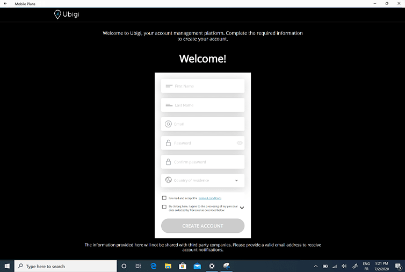Click the Welcome! heading
This screenshot has width=405, height=272.
coord(202,59)
